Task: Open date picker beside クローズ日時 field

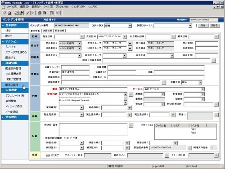Action: 216,156
